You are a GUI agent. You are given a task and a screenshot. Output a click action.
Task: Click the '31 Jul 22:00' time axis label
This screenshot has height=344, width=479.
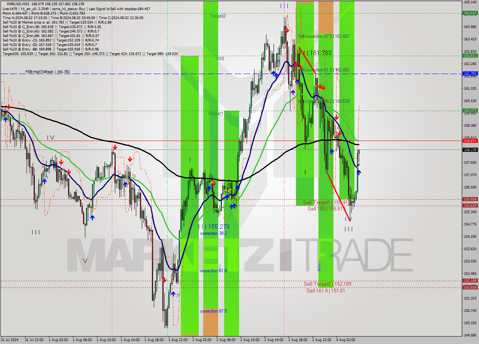pyautogui.click(x=34, y=340)
